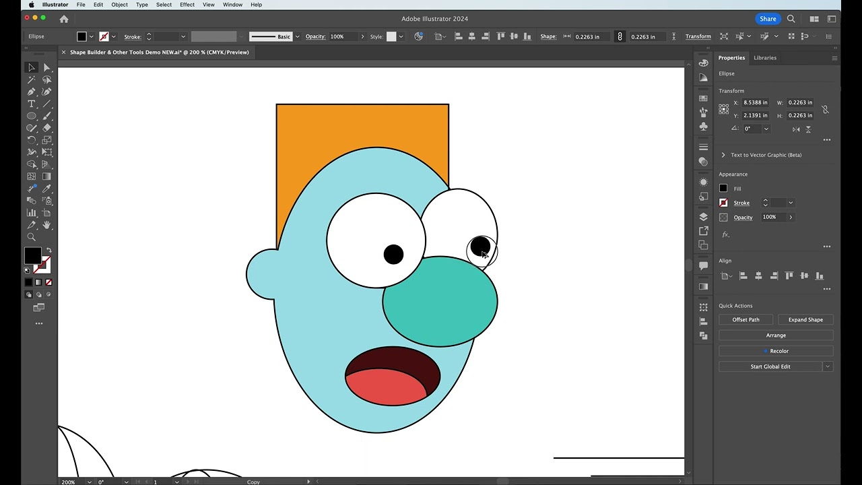Click the Start Global Edit button
The width and height of the screenshot is (862, 485).
coord(770,366)
